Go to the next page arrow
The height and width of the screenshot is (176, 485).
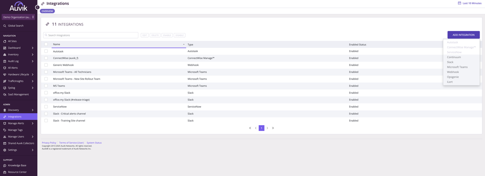tap(267, 128)
